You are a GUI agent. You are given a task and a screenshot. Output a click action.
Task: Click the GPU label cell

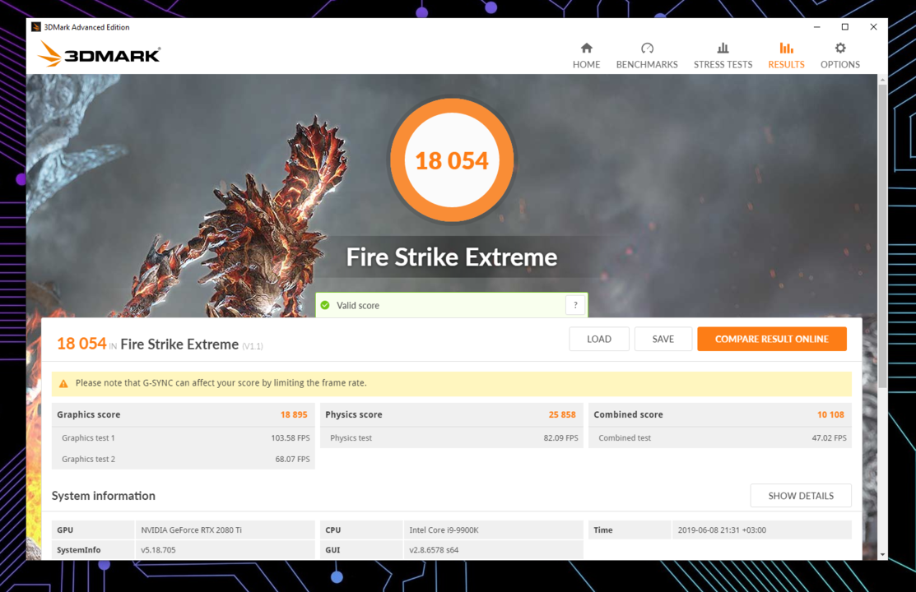point(93,530)
